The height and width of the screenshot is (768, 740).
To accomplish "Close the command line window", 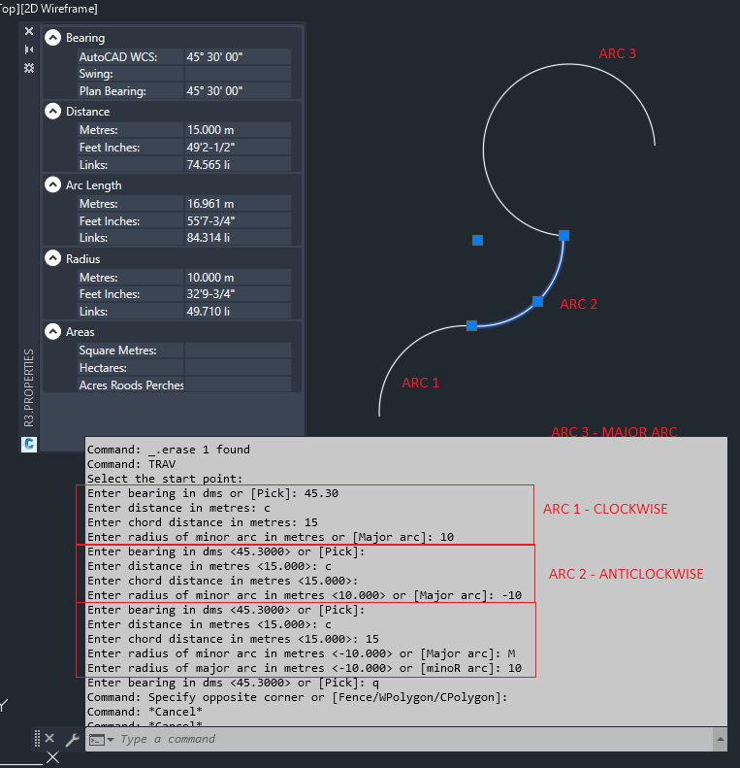I will 49,738.
